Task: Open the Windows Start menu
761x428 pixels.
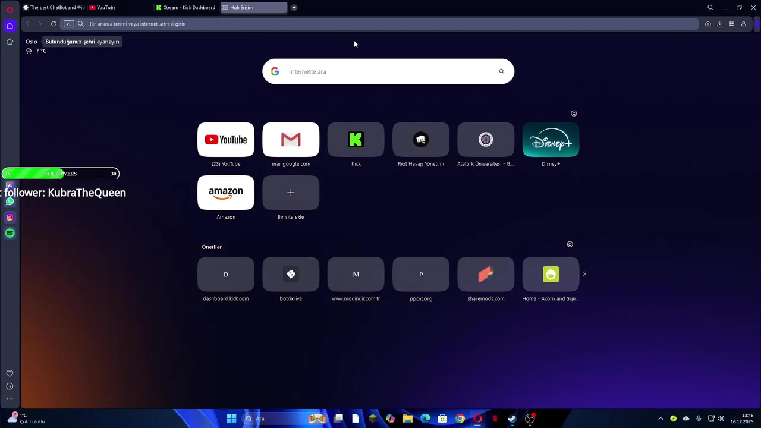Action: coord(232,418)
